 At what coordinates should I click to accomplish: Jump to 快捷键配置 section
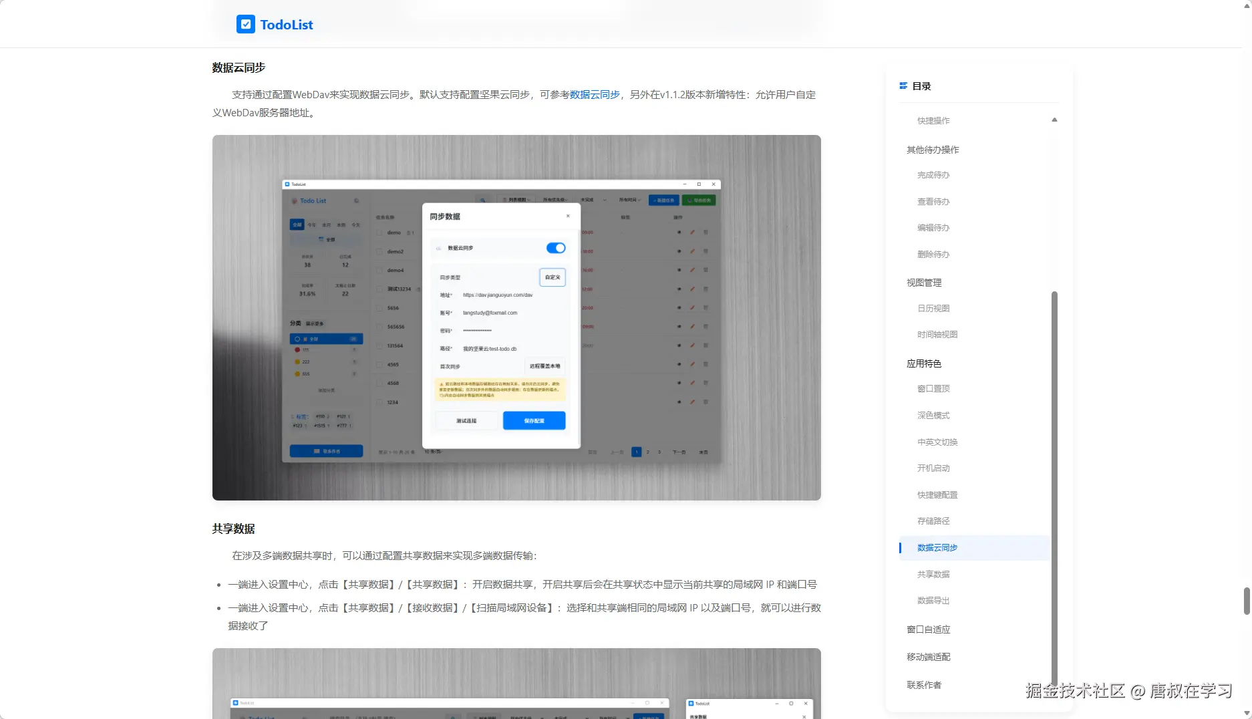point(937,495)
